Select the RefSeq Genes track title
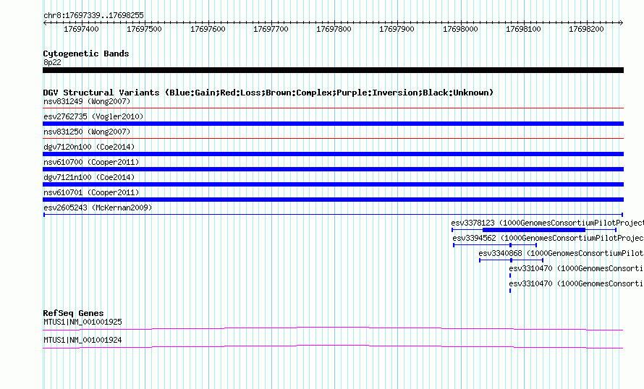 (74, 313)
